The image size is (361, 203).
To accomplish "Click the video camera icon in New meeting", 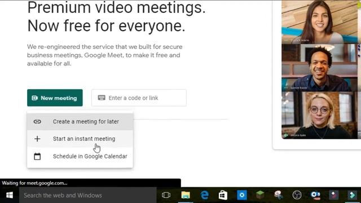I will (35, 98).
